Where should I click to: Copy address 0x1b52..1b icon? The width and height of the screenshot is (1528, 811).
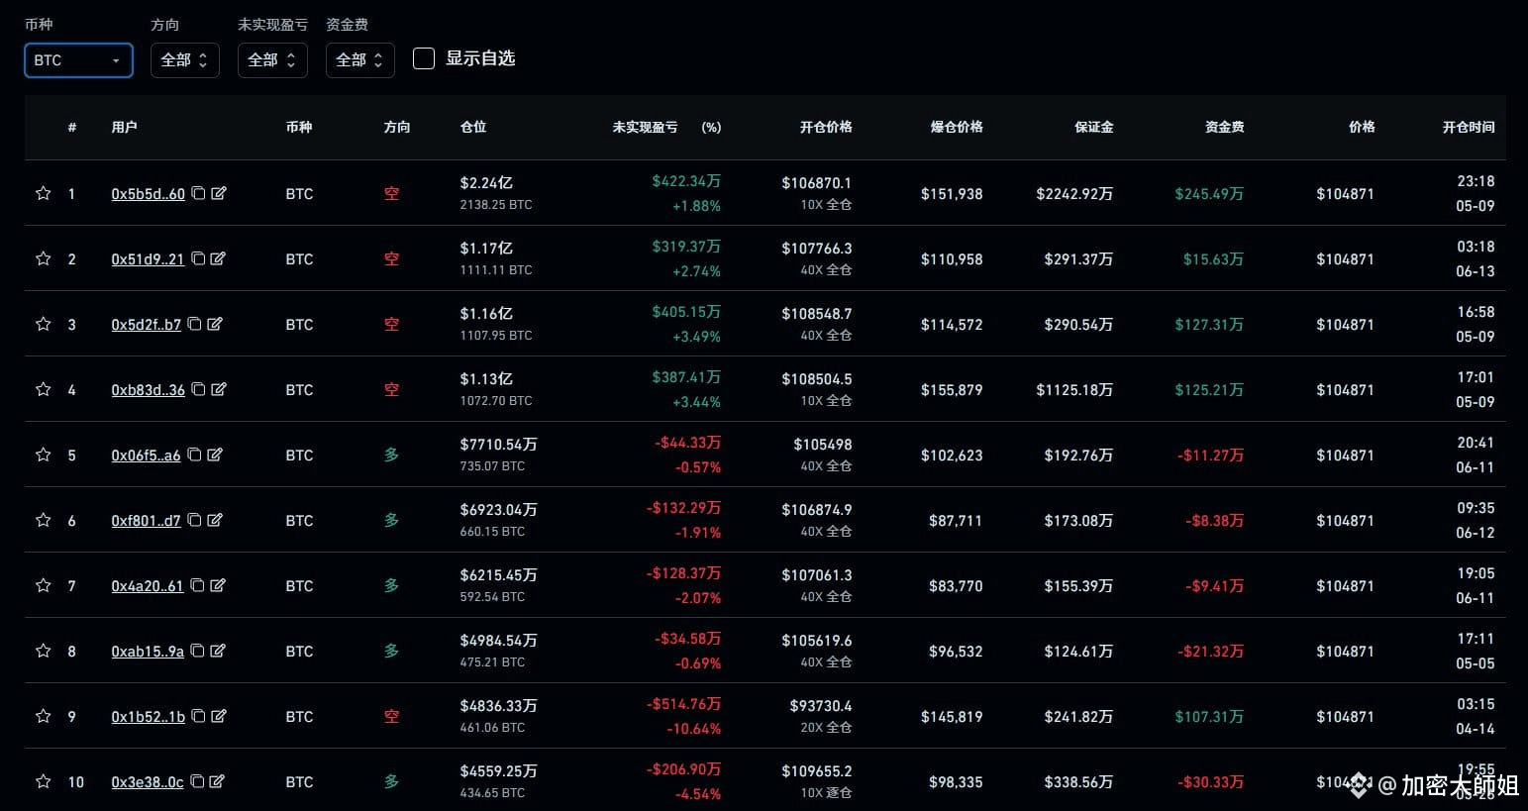point(198,716)
